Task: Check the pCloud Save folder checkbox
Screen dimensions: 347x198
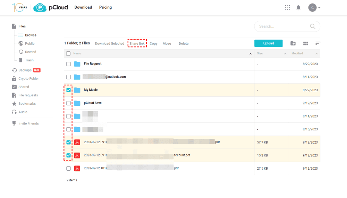Action: [x=68, y=103]
